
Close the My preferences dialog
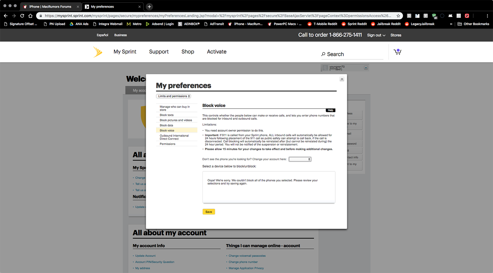coord(342,79)
